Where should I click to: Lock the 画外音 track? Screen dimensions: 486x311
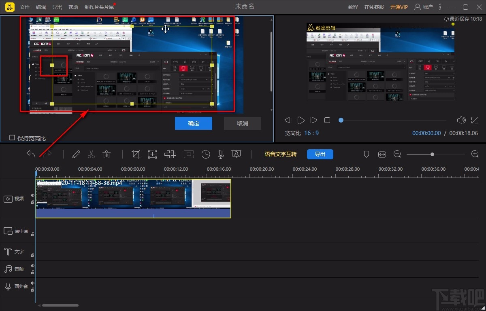tap(32, 289)
